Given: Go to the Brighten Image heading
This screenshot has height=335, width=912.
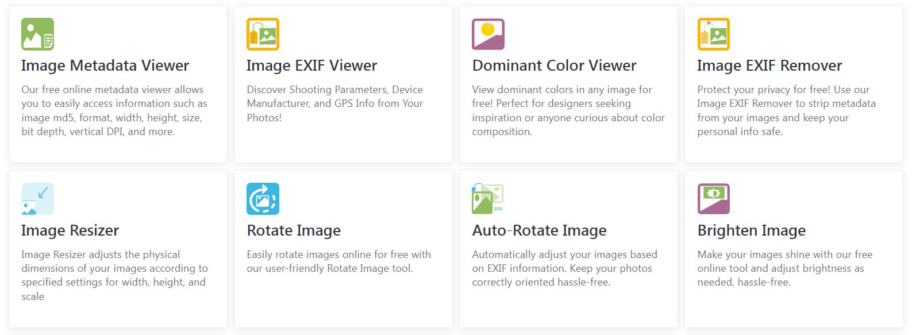Looking at the screenshot, I should coord(751,230).
